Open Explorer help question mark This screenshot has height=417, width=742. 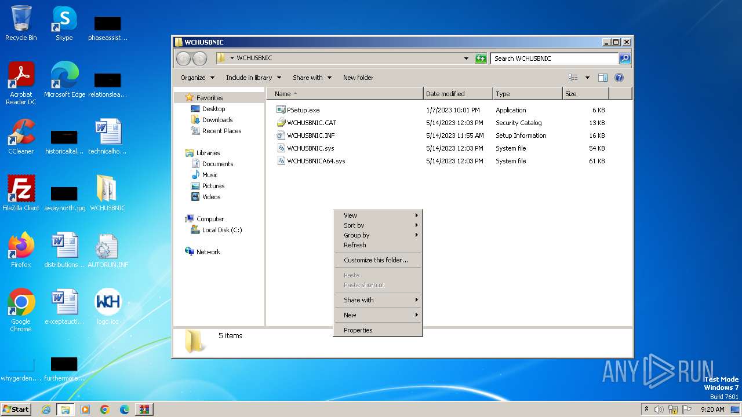pyautogui.click(x=619, y=78)
